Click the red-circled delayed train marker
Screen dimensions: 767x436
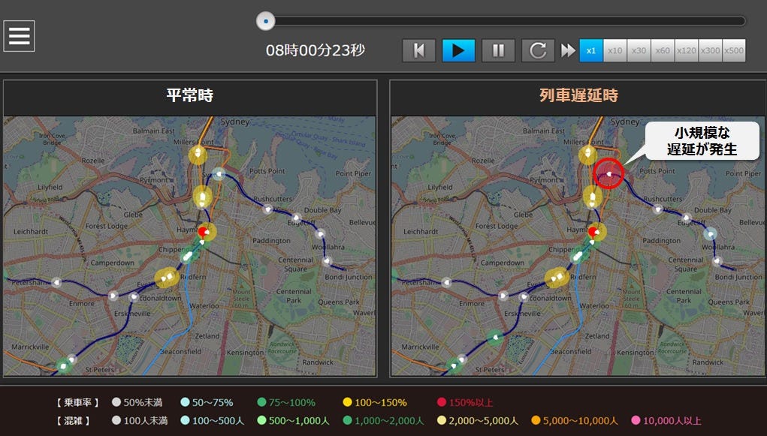pos(608,173)
